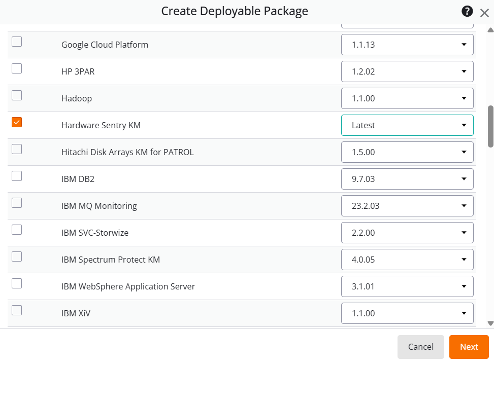The image size is (496, 404).
Task: Uncheck the Hardware Sentry KM package
Action: click(x=16, y=122)
